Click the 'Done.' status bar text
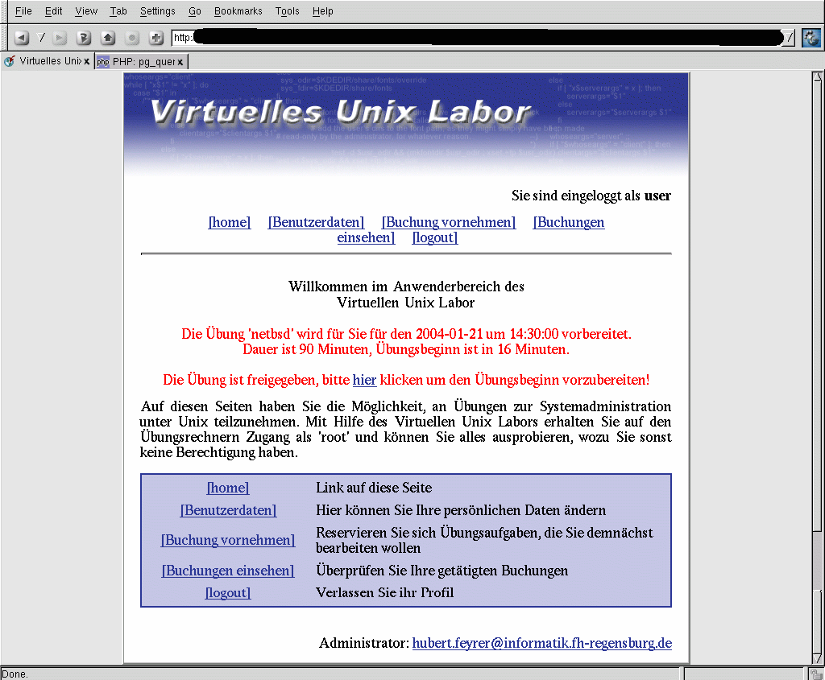 pyautogui.click(x=15, y=674)
